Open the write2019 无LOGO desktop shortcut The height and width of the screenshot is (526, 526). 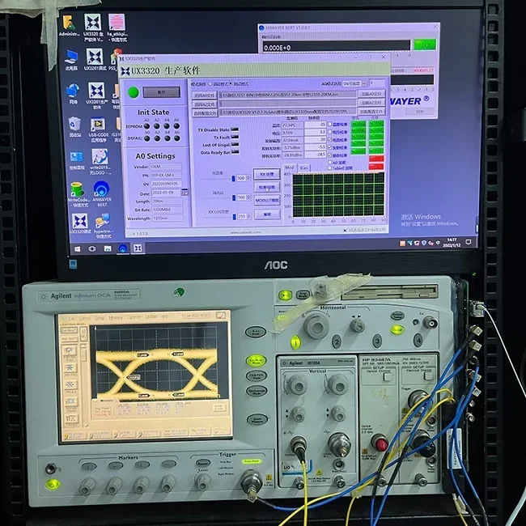[x=100, y=162]
